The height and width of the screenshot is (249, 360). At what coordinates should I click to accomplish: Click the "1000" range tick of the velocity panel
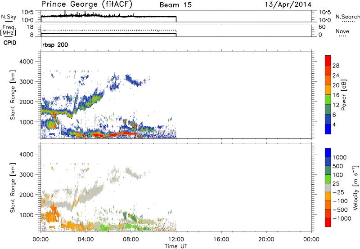coord(27,215)
